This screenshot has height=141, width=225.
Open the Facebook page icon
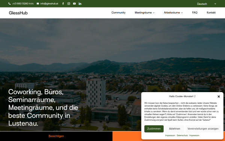[63, 4]
